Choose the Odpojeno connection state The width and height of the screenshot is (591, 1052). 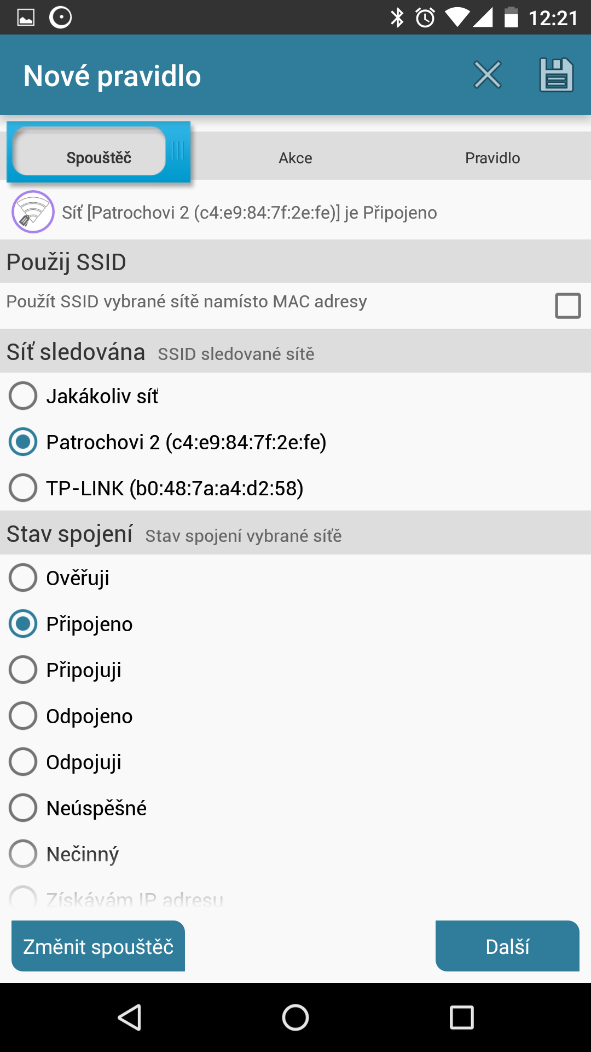click(23, 716)
